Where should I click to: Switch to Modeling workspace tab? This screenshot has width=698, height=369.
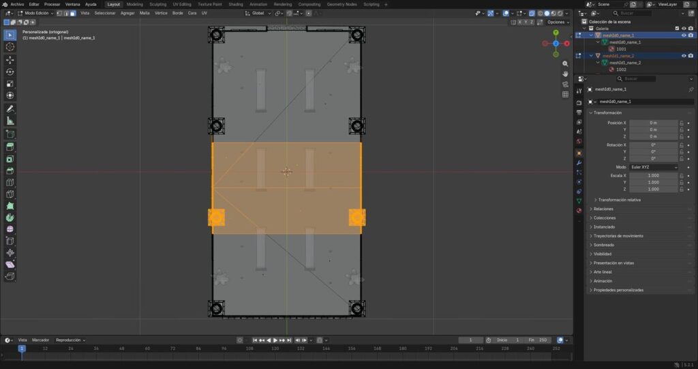coord(134,5)
